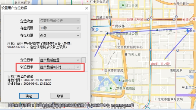Click the abc01 11.4分 map label
196x110 pixels.
160,63
